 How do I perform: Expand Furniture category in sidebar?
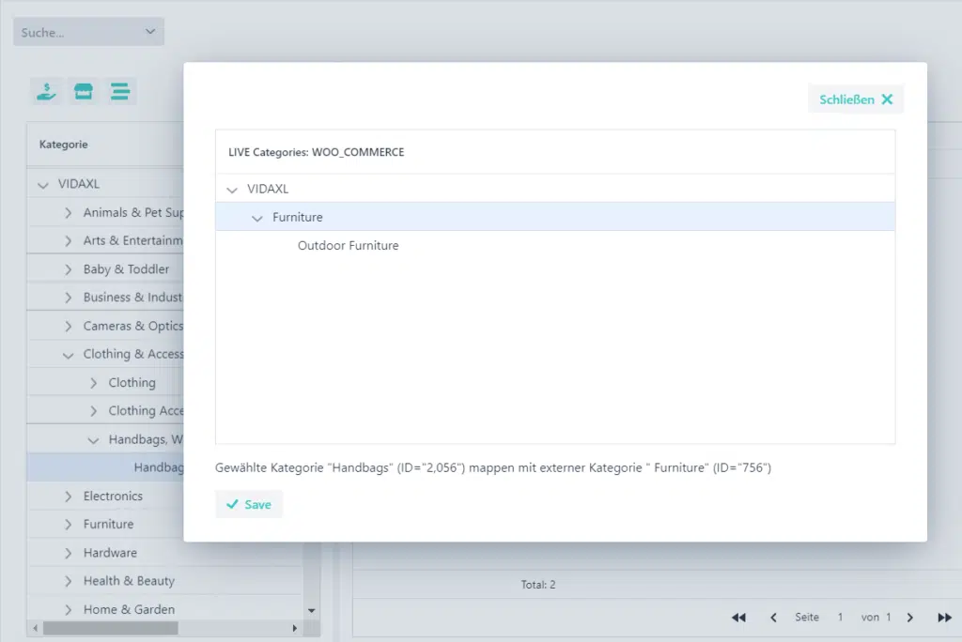[68, 525]
